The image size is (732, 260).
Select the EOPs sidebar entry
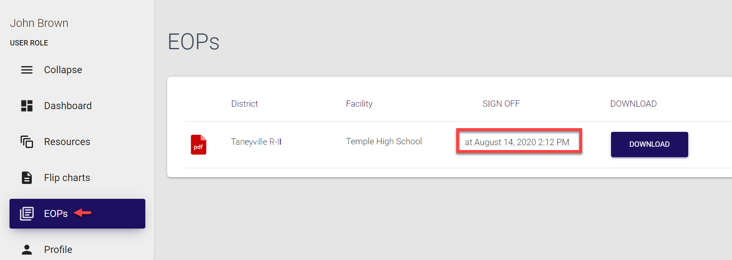point(56,214)
